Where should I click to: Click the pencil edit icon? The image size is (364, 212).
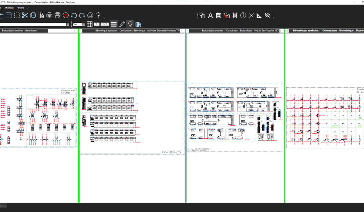coord(122,24)
